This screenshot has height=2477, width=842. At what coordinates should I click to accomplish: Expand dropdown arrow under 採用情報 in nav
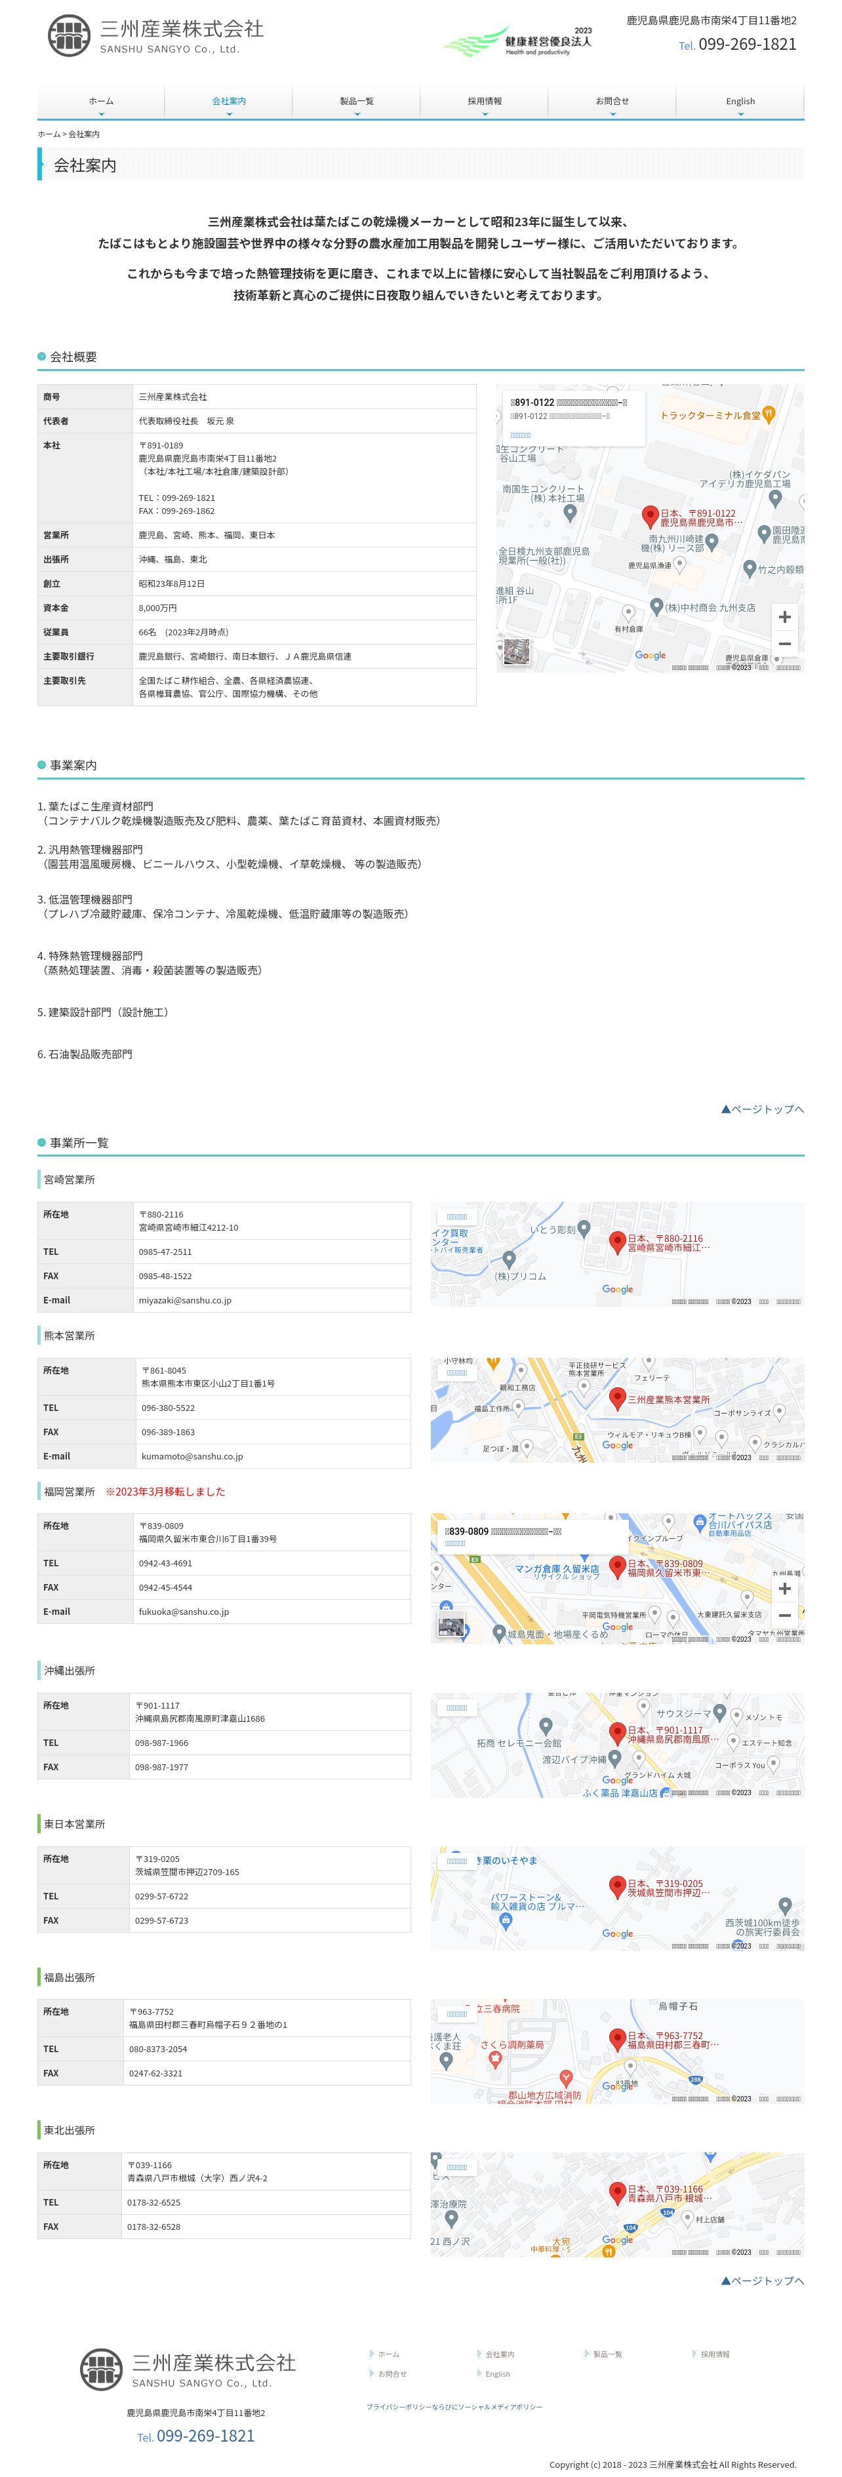click(x=485, y=115)
